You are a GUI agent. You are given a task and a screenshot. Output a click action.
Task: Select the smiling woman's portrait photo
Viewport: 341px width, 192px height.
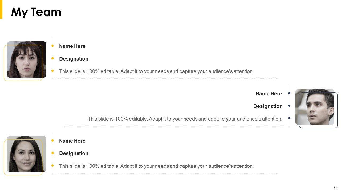(x=26, y=154)
